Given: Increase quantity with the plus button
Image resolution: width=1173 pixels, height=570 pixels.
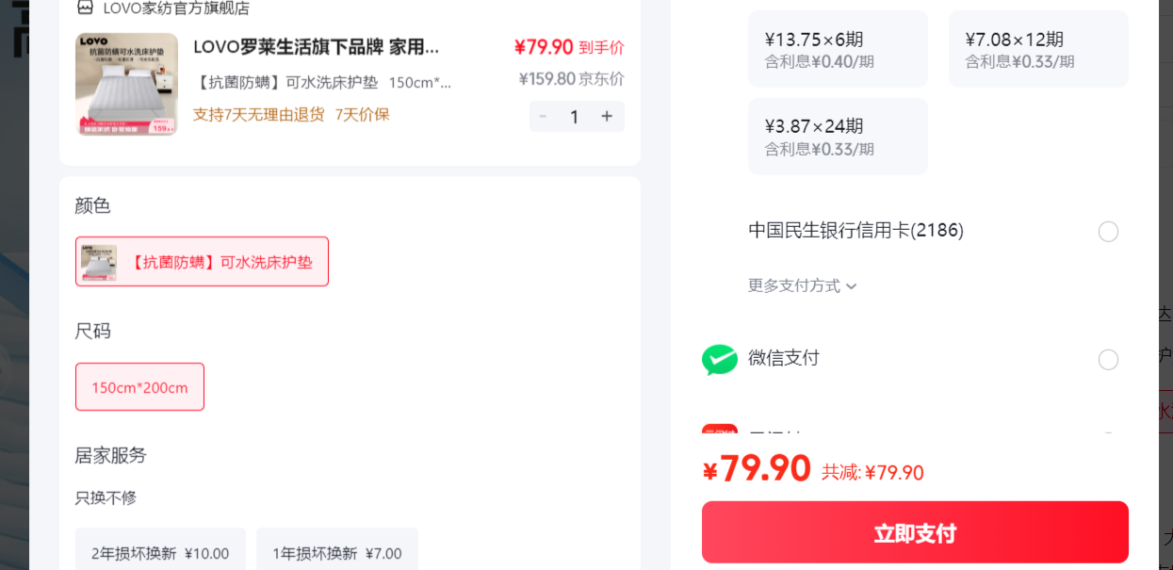Looking at the screenshot, I should click(x=607, y=116).
